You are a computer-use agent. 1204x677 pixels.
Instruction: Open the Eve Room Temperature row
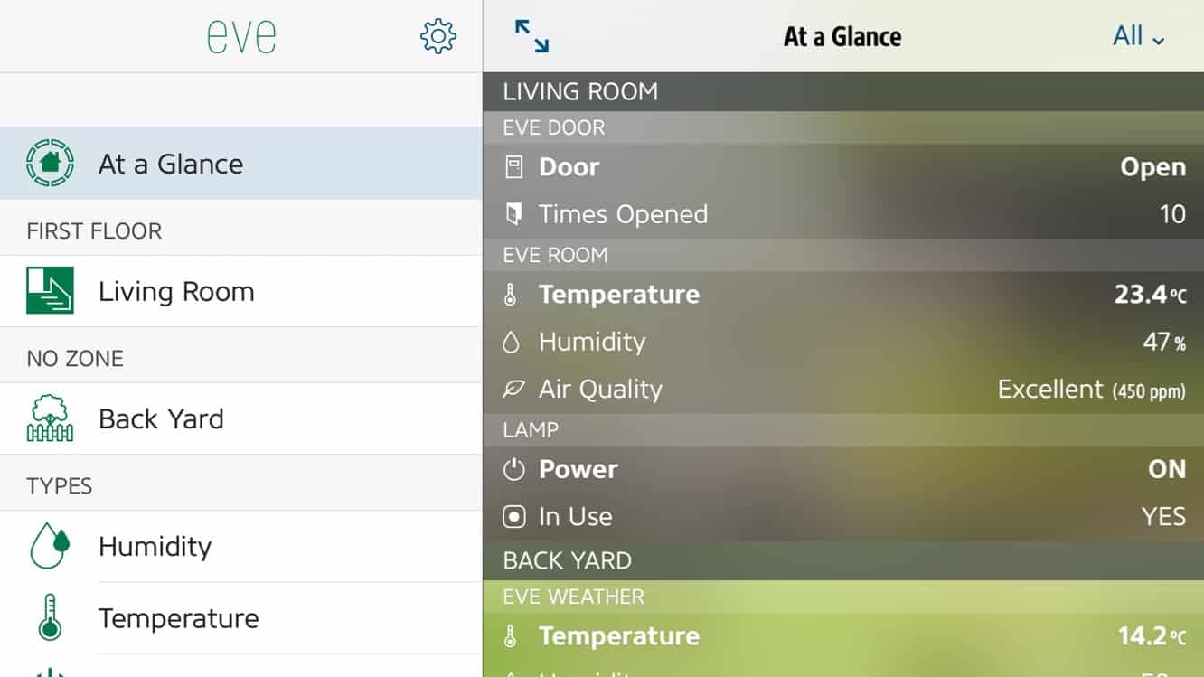(842, 295)
